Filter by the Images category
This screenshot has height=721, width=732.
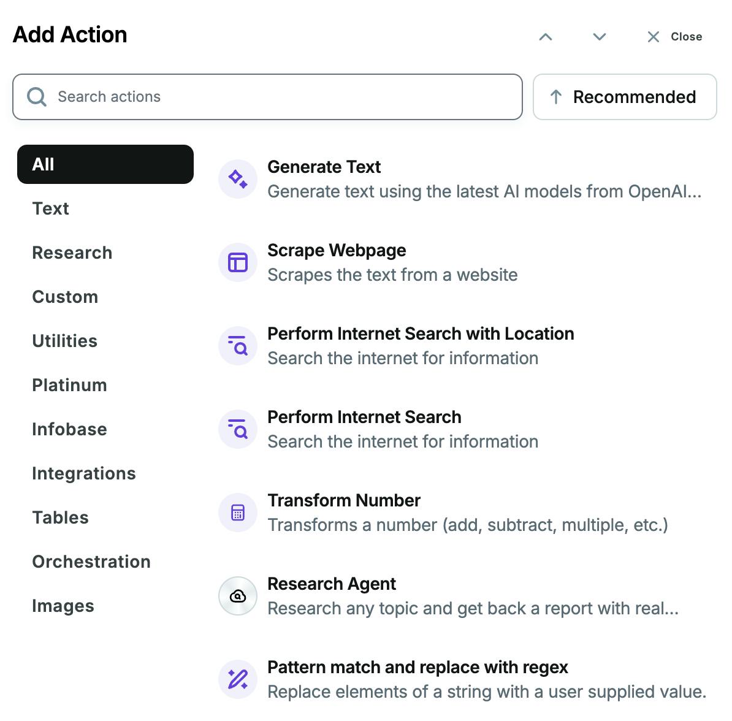(63, 606)
